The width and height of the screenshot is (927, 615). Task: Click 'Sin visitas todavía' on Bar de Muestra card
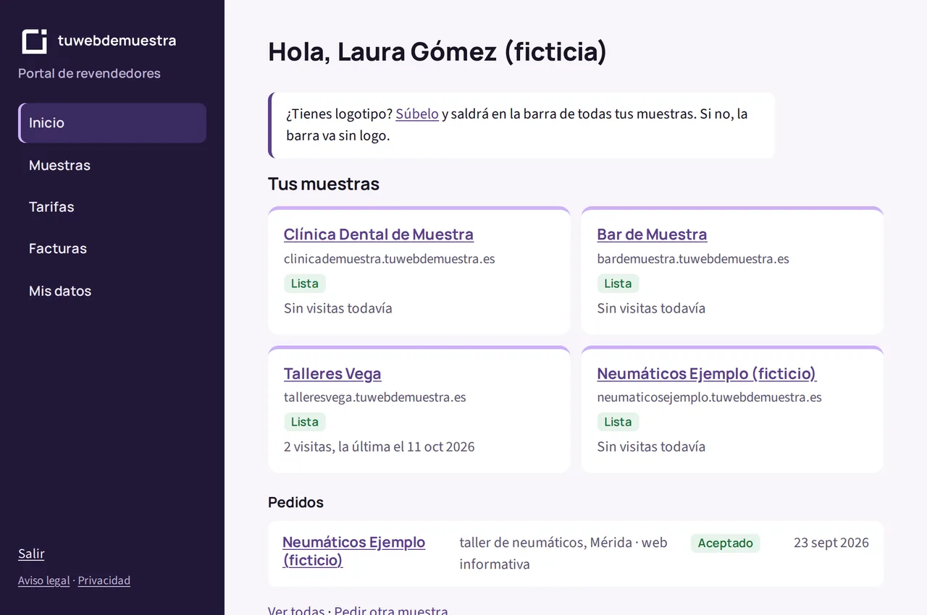click(651, 308)
